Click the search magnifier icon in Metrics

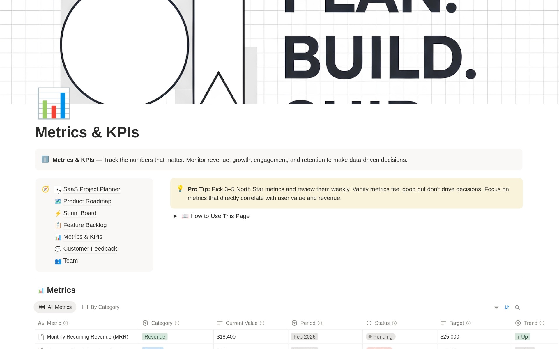[517, 307]
